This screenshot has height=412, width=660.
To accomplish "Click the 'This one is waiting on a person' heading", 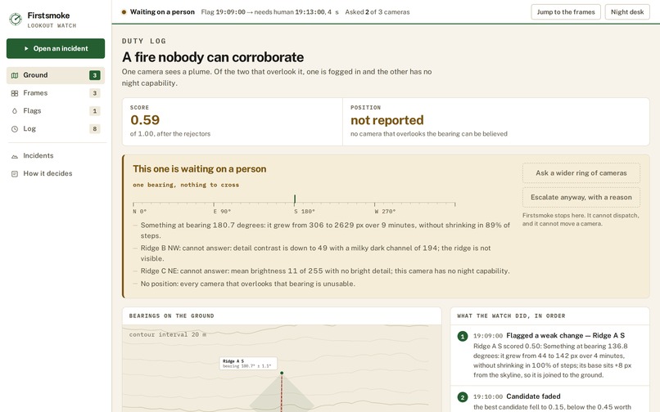I will click(x=200, y=169).
